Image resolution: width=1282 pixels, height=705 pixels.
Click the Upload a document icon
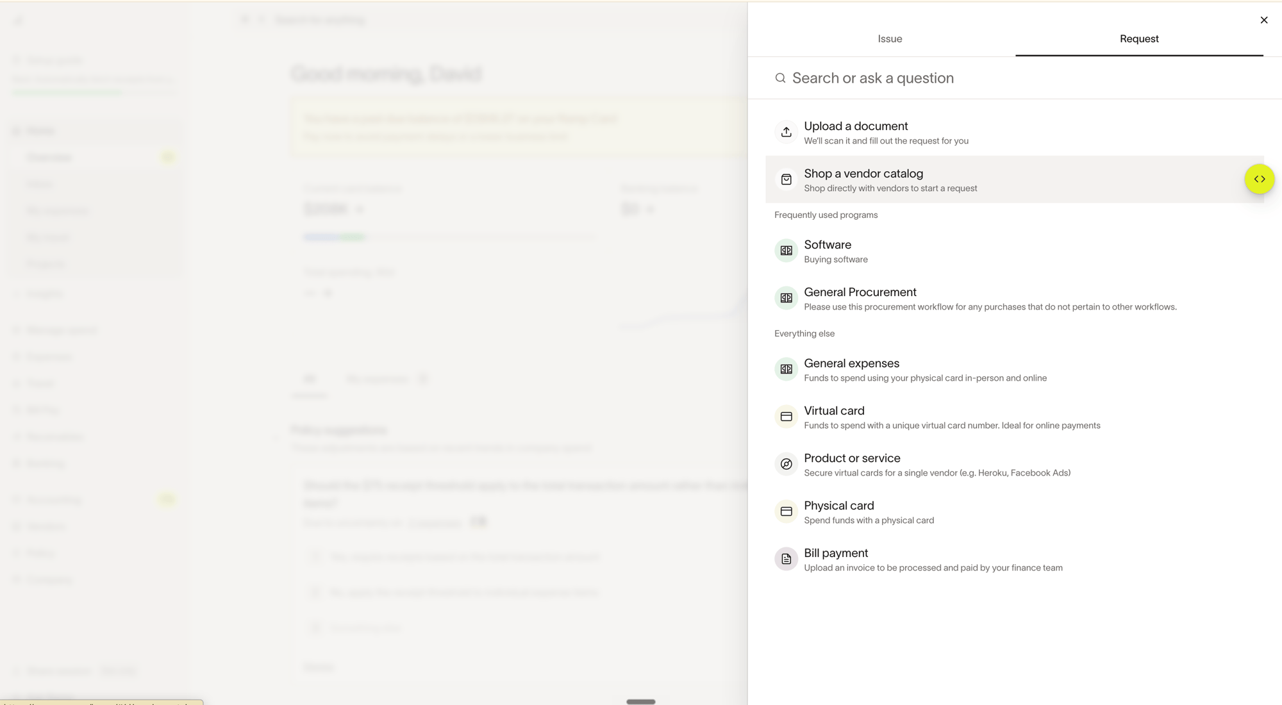(787, 132)
